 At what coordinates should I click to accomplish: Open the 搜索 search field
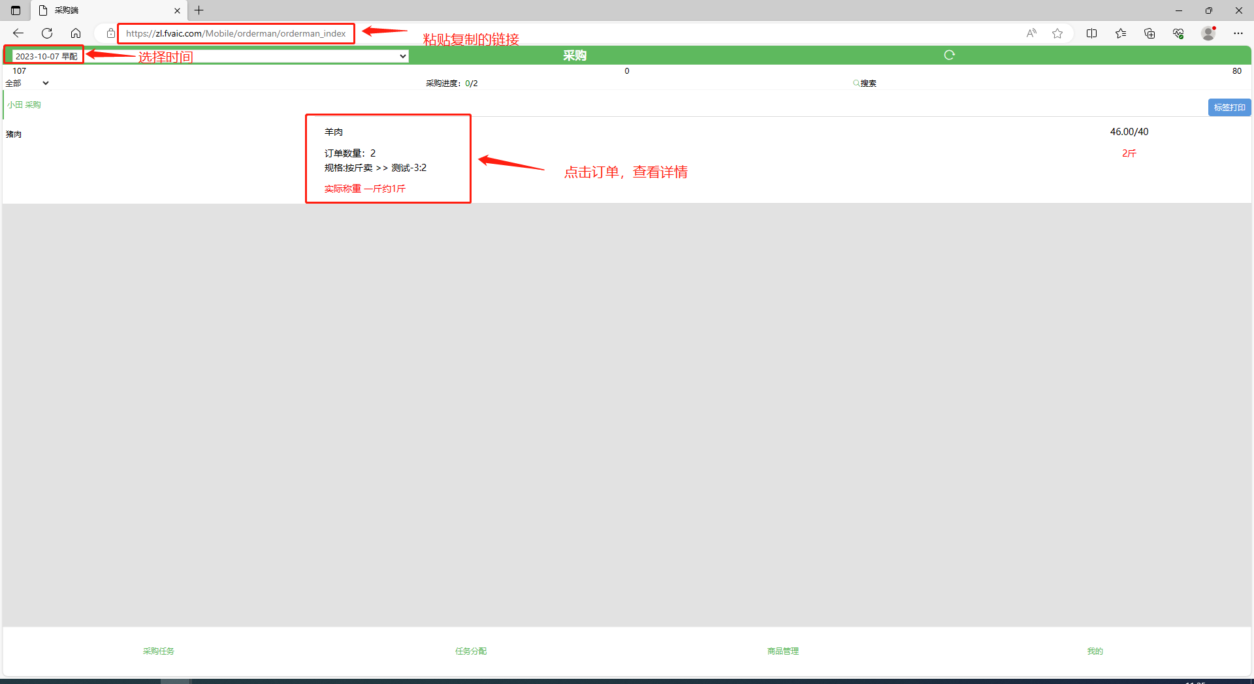[865, 83]
